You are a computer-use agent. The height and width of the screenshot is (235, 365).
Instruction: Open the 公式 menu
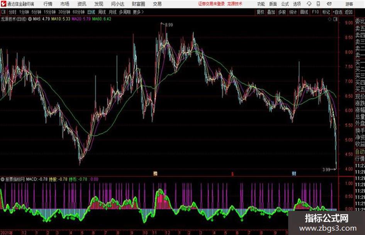[285, 4]
